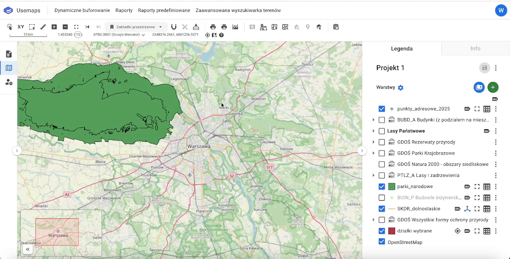Zoom to extent of punkty_adresowe_2025 layer
The width and height of the screenshot is (510, 259).
point(477,109)
